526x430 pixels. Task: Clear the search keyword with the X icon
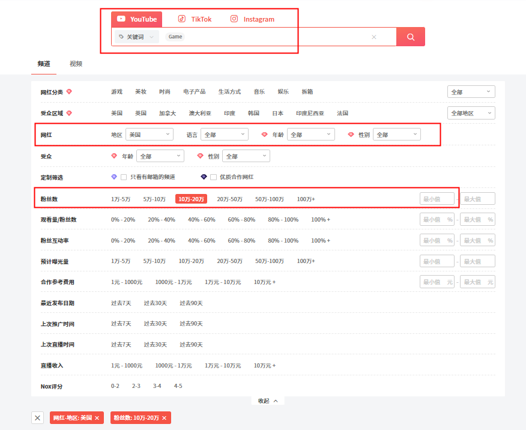point(373,37)
